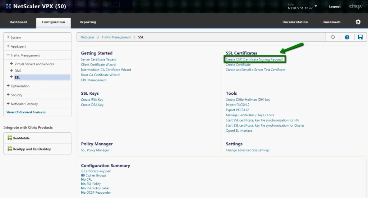The image size is (368, 198).
Task: Open 1 Certificate-key pair summary
Action: click(96, 171)
